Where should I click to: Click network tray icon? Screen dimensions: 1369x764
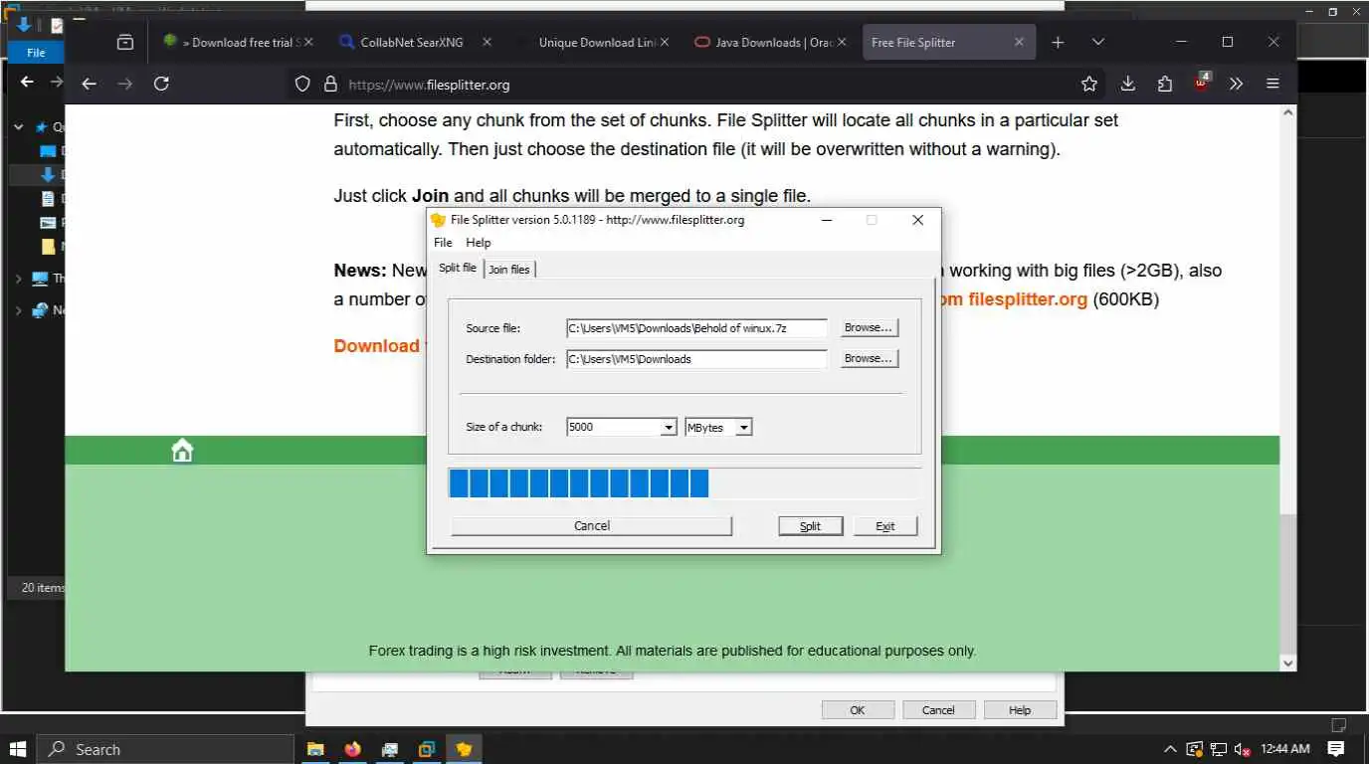coord(1218,749)
